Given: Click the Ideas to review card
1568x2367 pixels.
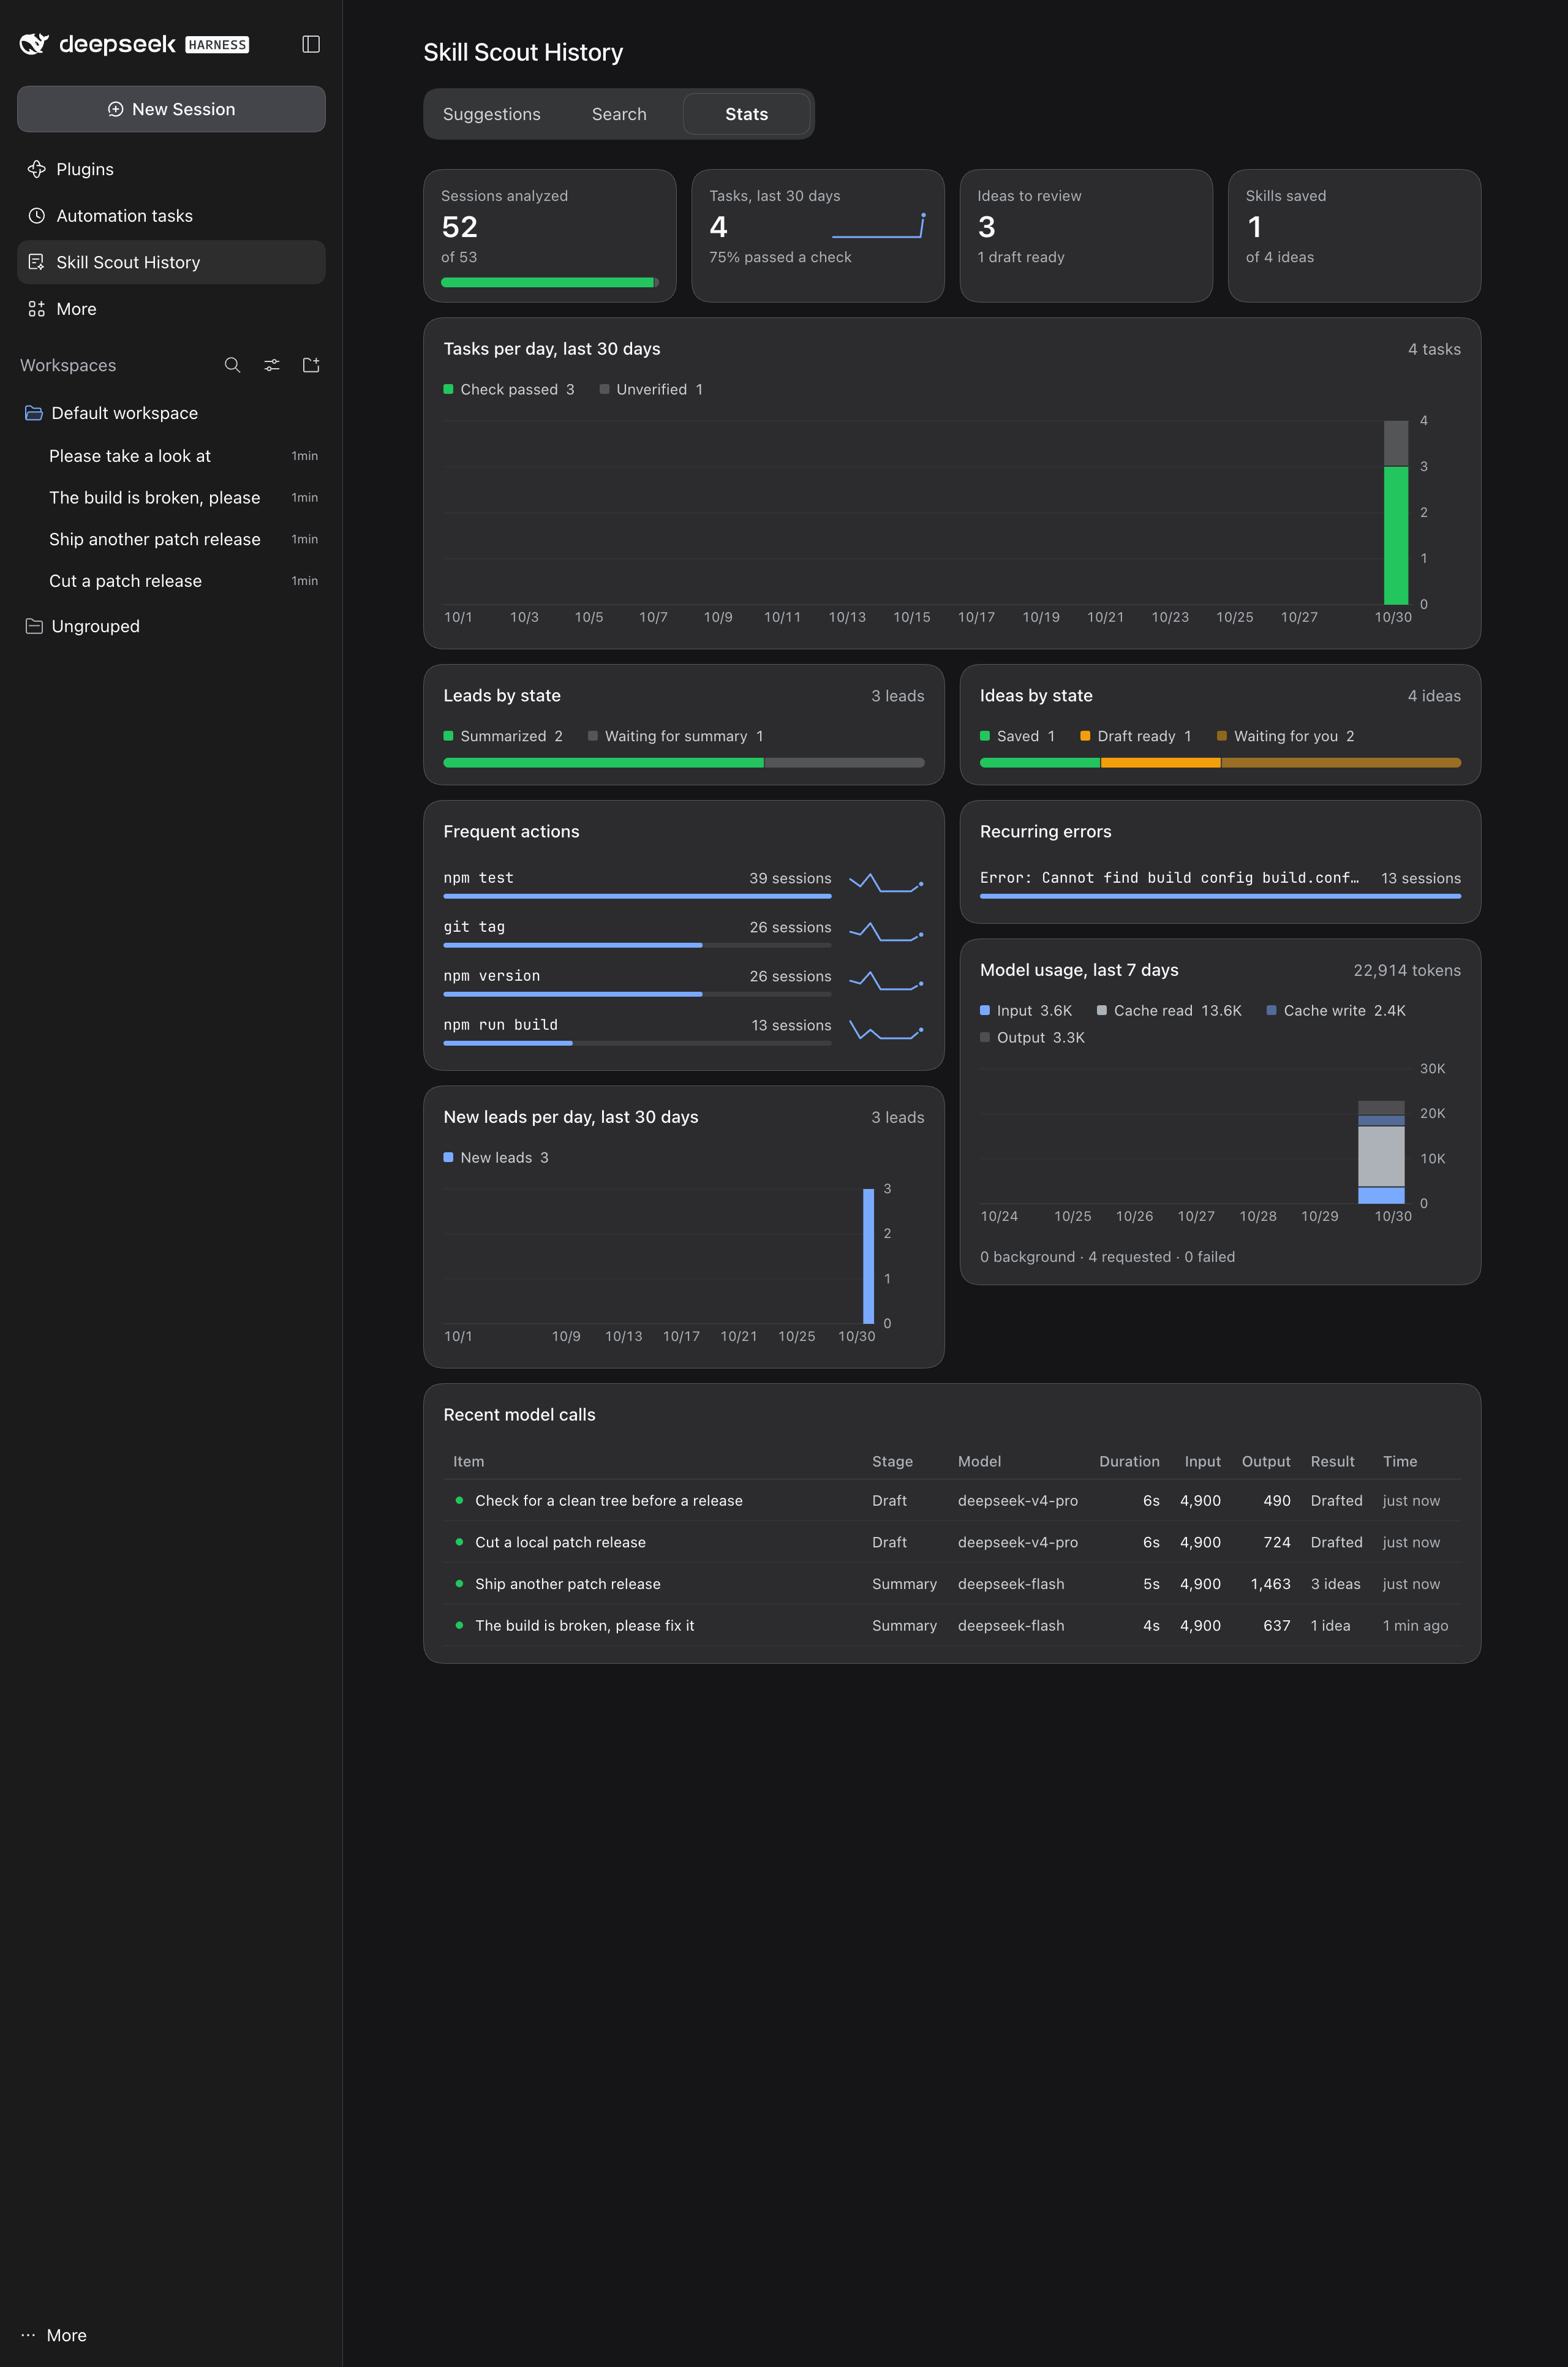Looking at the screenshot, I should coord(1086,236).
